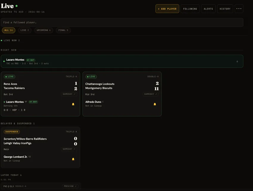Screen dimensions: 253x191
Task: Open the three-dots more options menu
Action: coord(239,9)
